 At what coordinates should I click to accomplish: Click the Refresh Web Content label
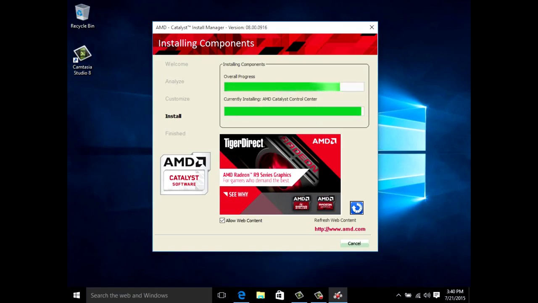pos(335,220)
